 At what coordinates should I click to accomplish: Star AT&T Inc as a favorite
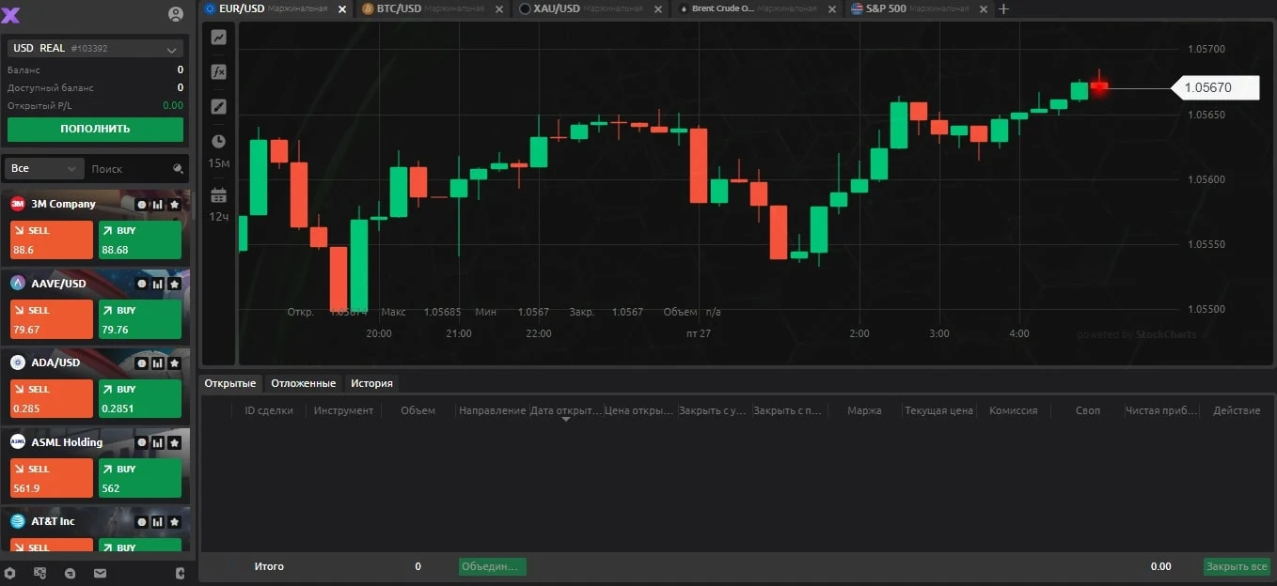[x=174, y=521]
